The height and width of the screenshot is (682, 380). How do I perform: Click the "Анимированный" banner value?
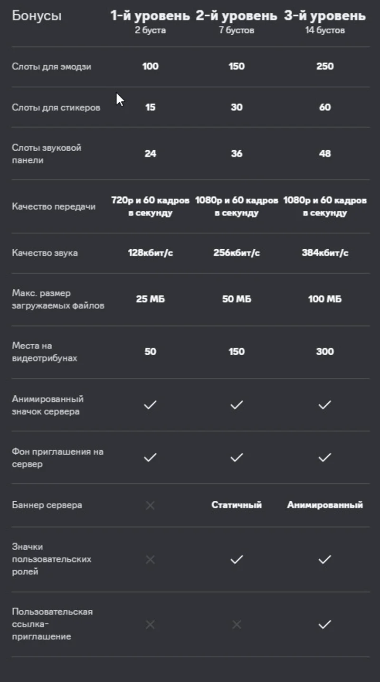[325, 505]
